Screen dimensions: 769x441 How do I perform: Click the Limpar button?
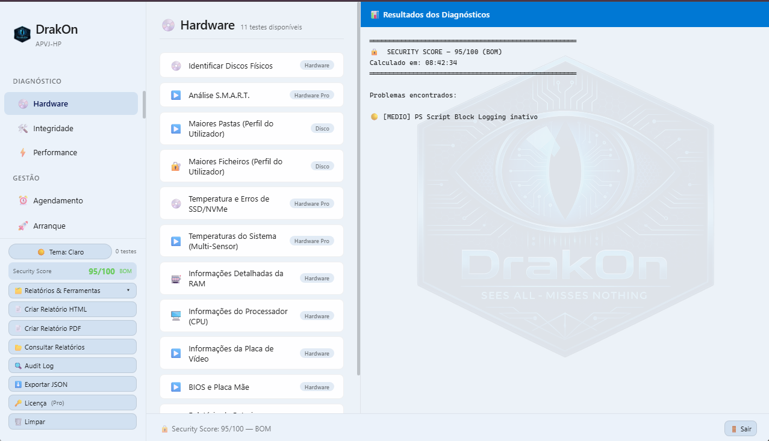(x=72, y=422)
